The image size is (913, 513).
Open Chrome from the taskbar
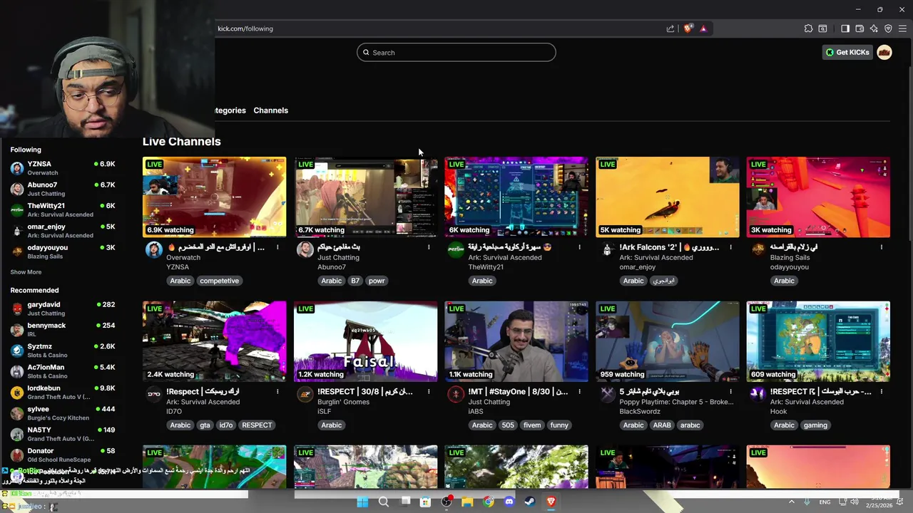tap(488, 502)
